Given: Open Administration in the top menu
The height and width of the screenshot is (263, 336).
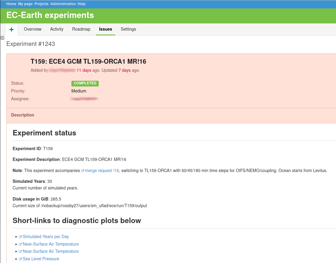Looking at the screenshot, I should pos(63,4).
